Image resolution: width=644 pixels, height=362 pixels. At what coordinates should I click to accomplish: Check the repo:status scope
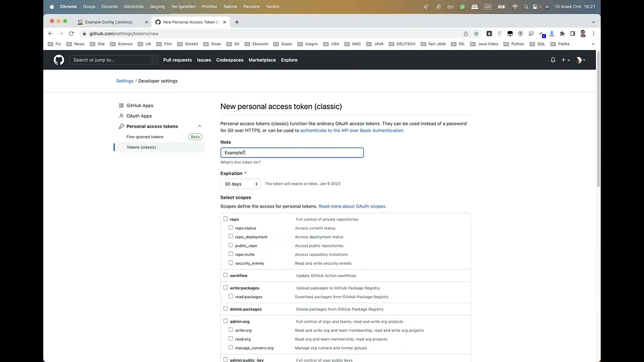coord(231,228)
